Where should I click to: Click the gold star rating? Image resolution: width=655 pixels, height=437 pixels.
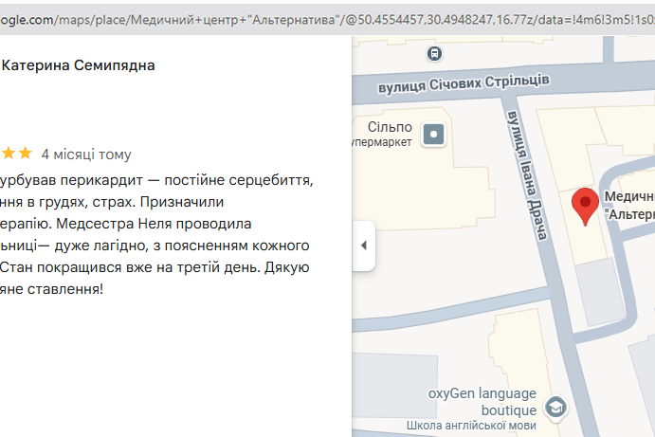17,154
